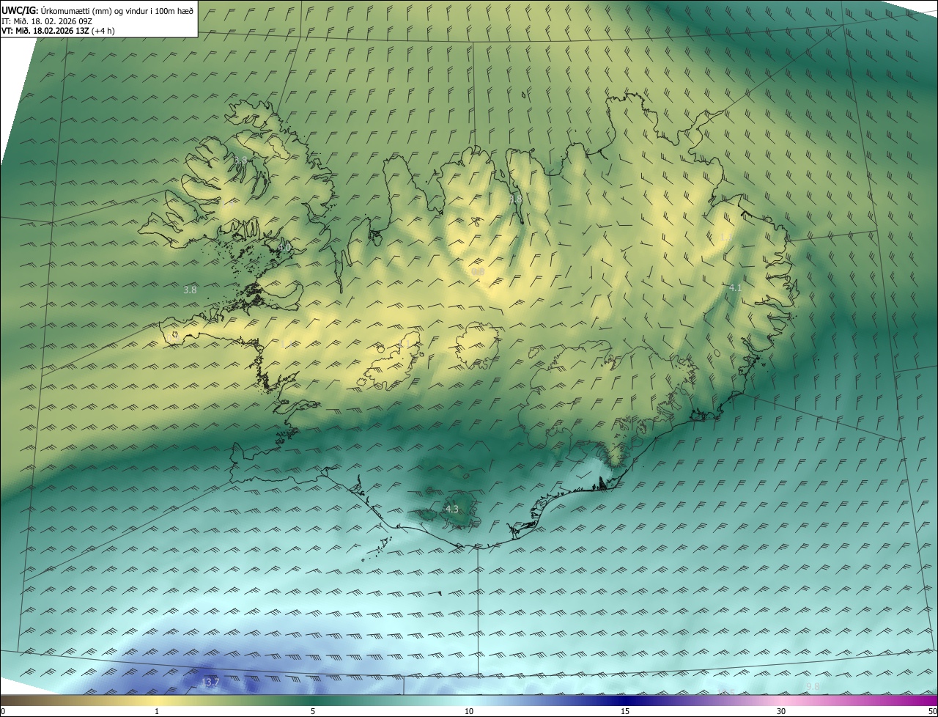Click the "4.0" value label on the map
938x717 pixels.
pyautogui.click(x=284, y=247)
